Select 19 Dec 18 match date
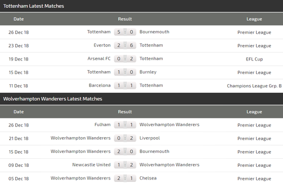 pos(19,59)
